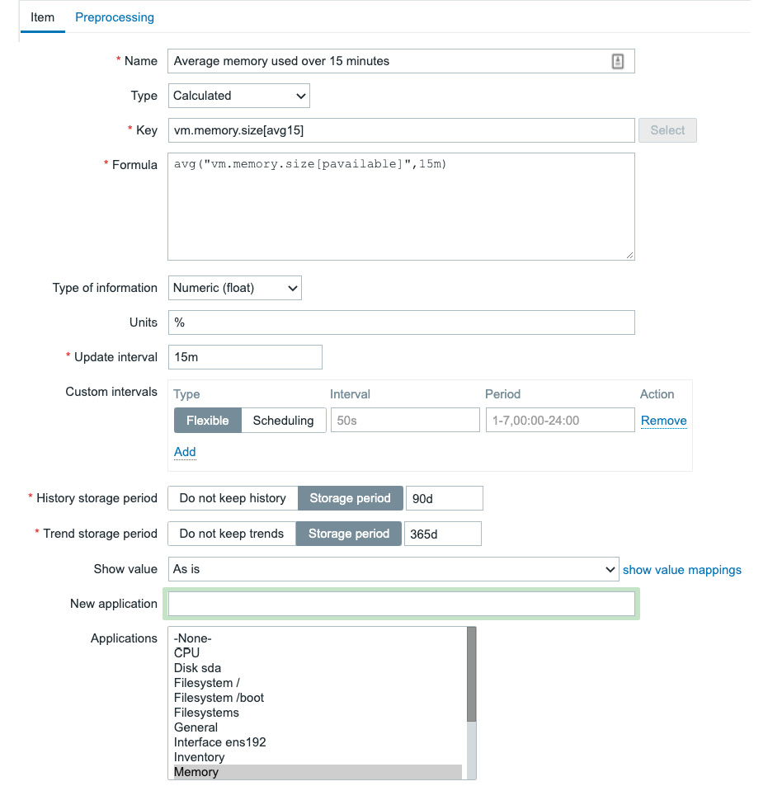Select Inventory in Applications list

318,757
